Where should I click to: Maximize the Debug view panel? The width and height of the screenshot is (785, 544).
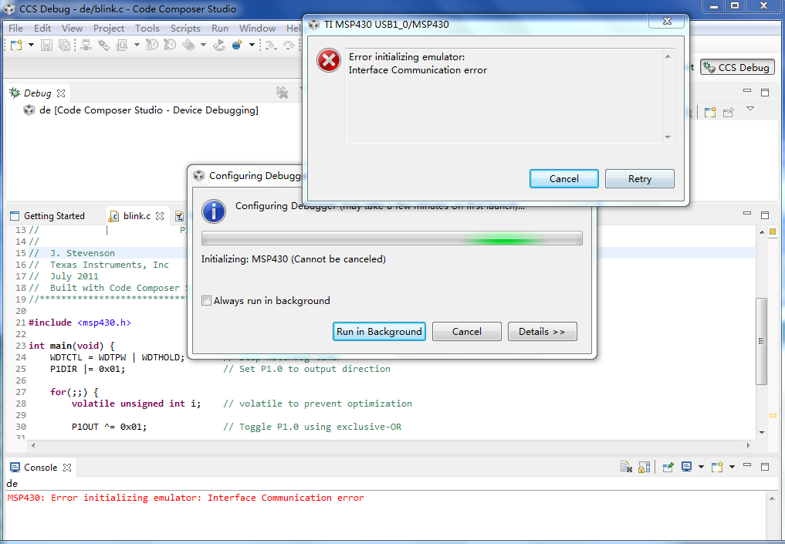pyautogui.click(x=765, y=92)
